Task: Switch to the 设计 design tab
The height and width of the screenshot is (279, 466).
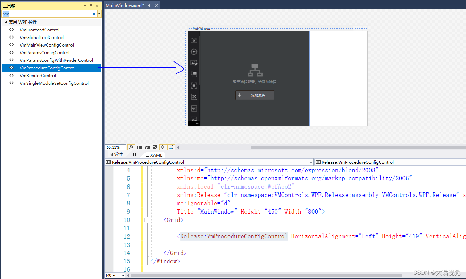Action: (x=116, y=154)
